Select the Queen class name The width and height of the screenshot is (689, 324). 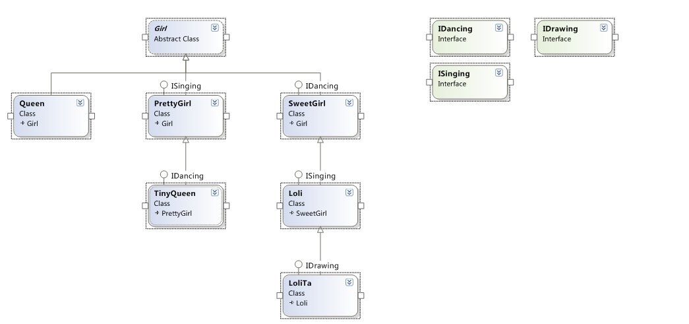(32, 104)
